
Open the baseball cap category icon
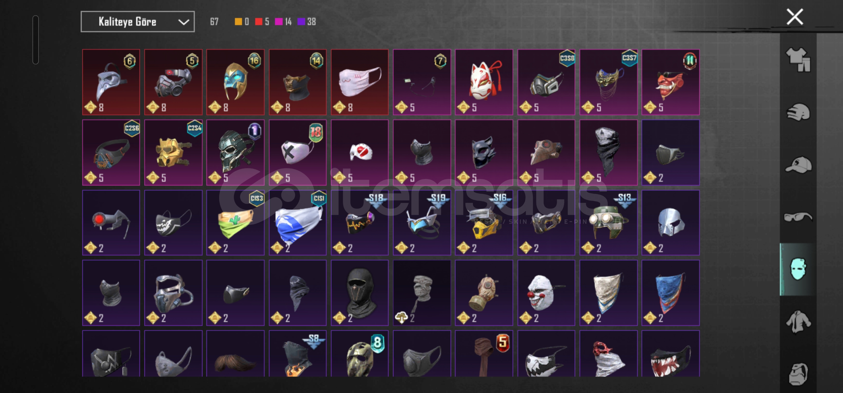pos(798,164)
